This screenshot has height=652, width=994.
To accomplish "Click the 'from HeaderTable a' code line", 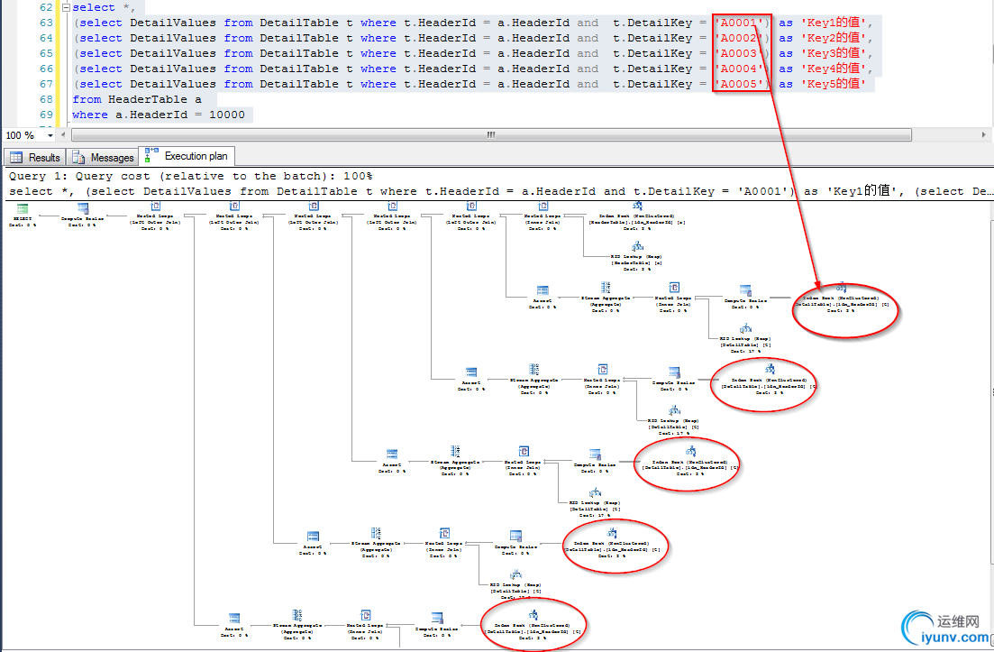I will (137, 99).
